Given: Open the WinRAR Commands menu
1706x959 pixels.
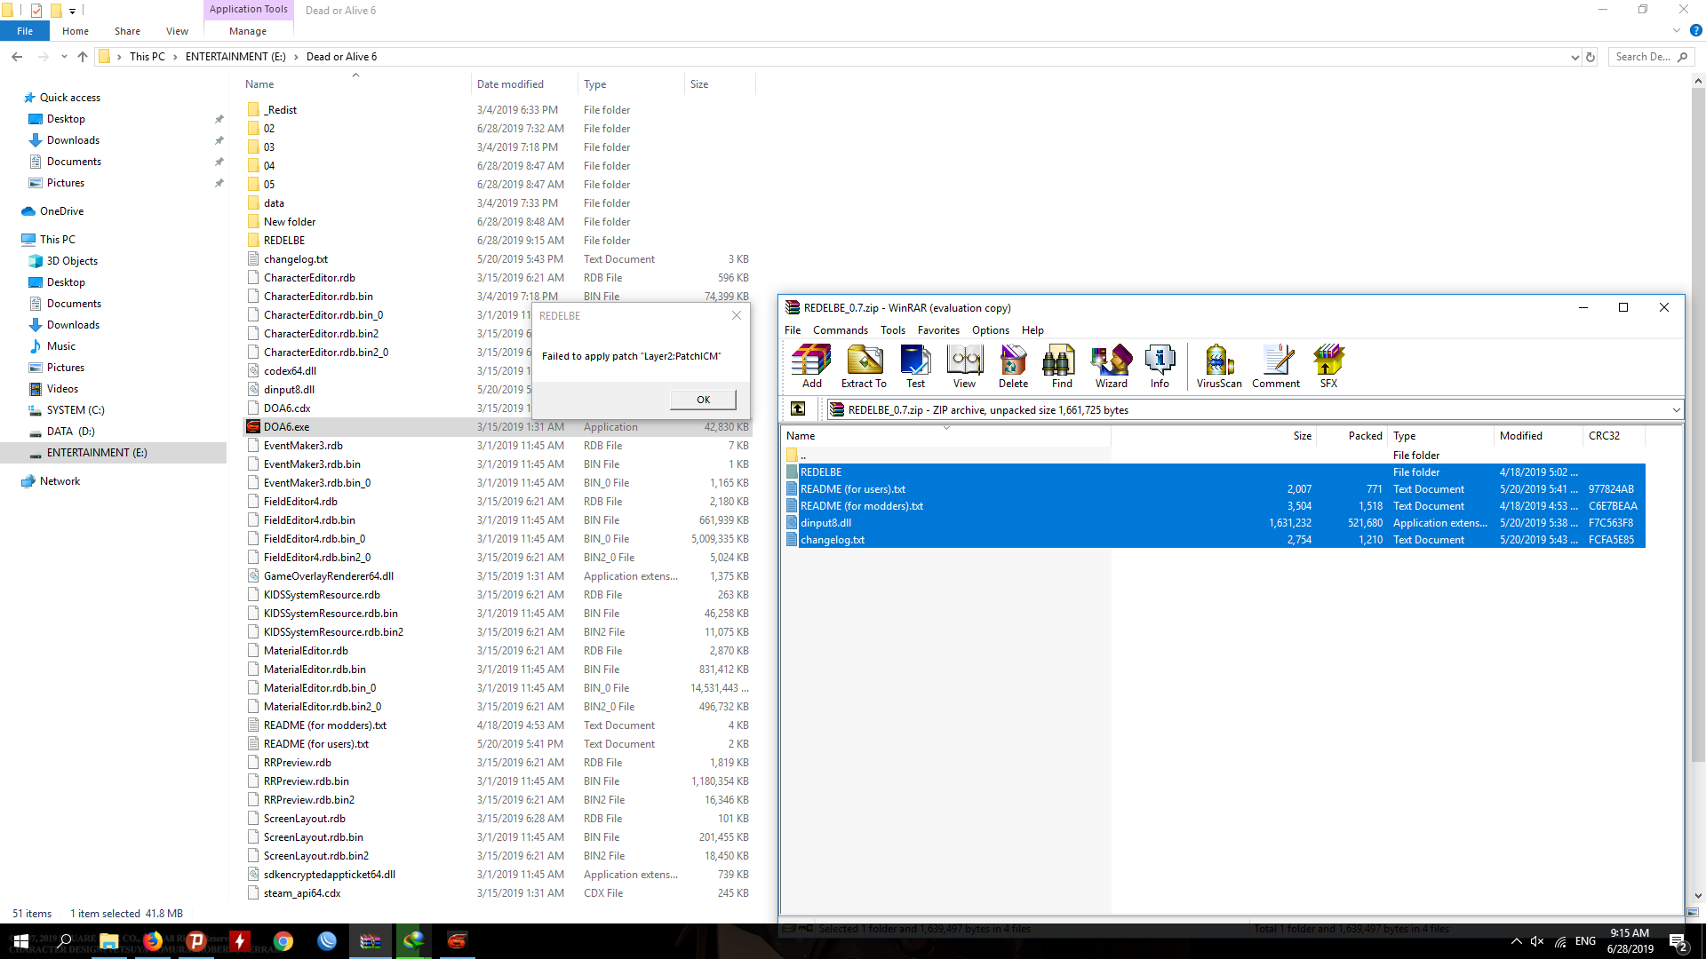Looking at the screenshot, I should [841, 330].
